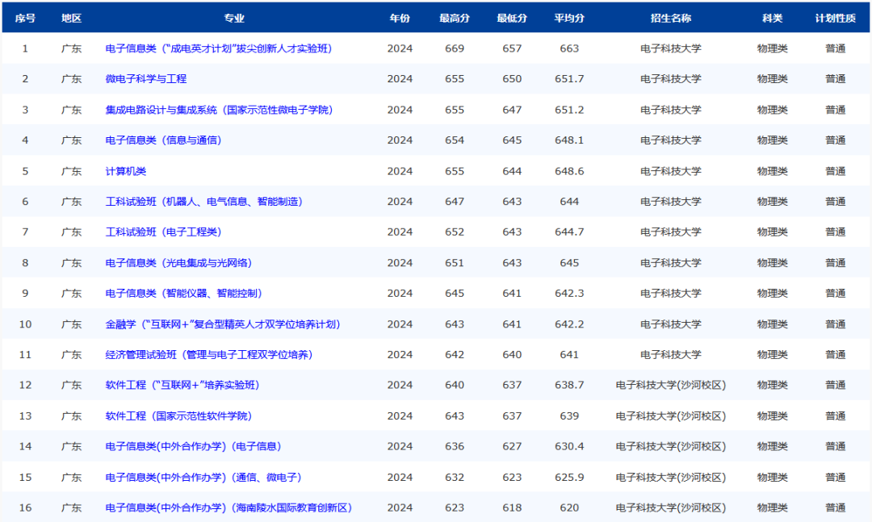Open 电子信息类(中外合作办学)(通信、微电子) link
872x522 pixels.
[203, 477]
